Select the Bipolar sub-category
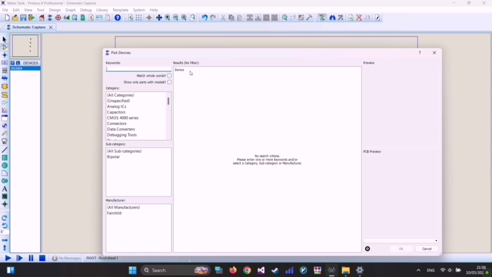This screenshot has height=277, width=492. (x=113, y=157)
